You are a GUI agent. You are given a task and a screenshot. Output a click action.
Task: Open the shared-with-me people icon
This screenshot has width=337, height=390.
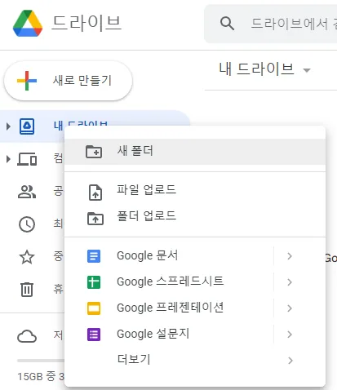pyautogui.click(x=27, y=192)
